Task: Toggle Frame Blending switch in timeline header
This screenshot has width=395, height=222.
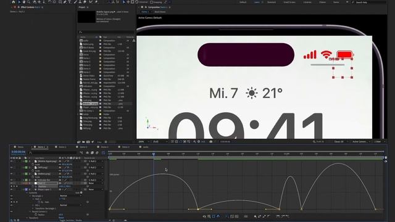Action: 92,152
